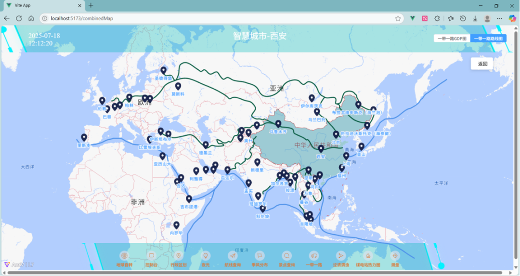Select the 内罗毕 map pin
The width and height of the screenshot is (520, 276).
(x=176, y=225)
